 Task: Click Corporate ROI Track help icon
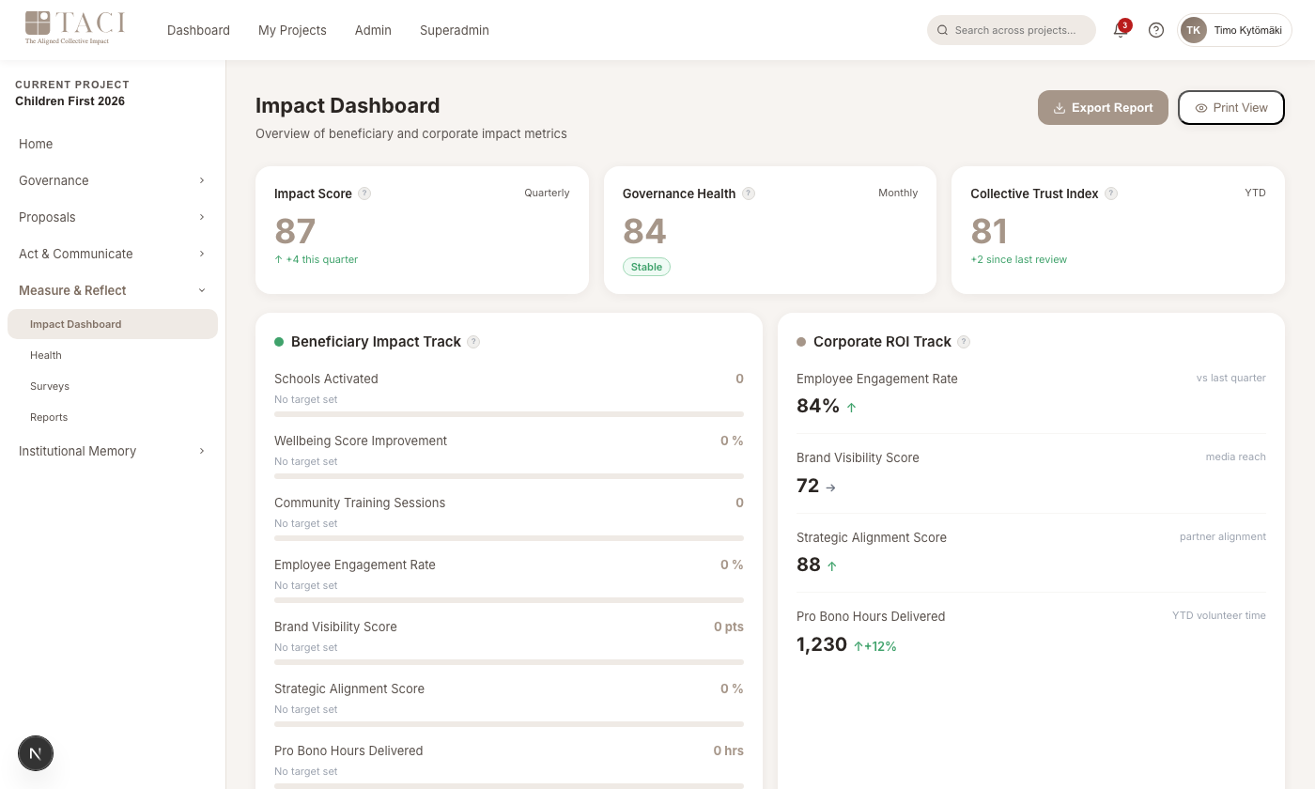tap(964, 342)
